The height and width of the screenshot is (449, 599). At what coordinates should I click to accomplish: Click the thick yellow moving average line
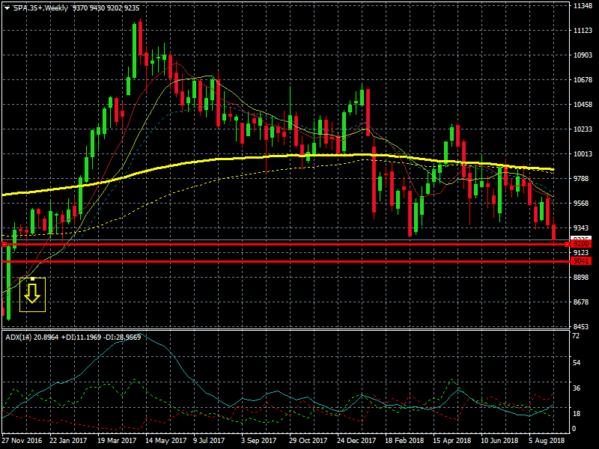click(225, 159)
